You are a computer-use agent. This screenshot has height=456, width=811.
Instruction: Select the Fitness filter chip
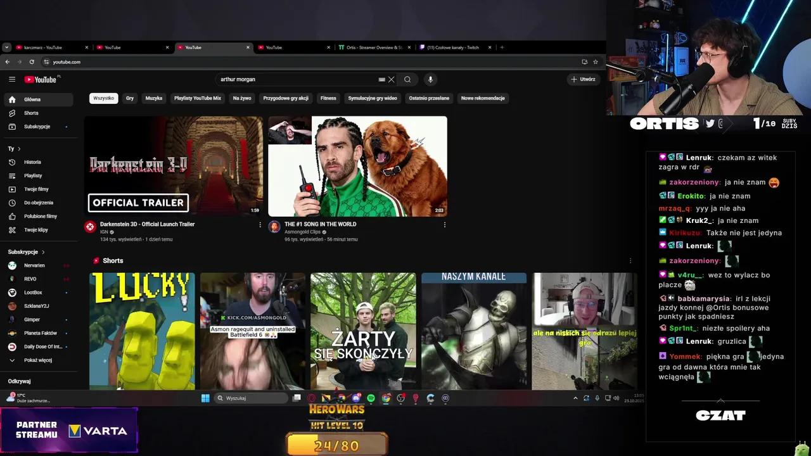pos(328,98)
